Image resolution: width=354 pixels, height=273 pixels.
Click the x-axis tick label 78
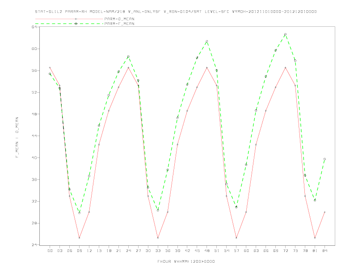point(305,251)
